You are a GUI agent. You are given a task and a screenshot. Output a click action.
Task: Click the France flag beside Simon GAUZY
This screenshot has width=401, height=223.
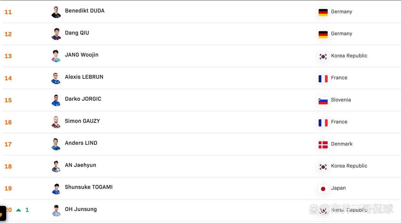[x=323, y=123]
